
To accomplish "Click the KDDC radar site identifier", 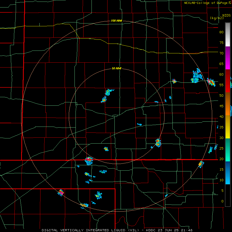I will point(152,230).
